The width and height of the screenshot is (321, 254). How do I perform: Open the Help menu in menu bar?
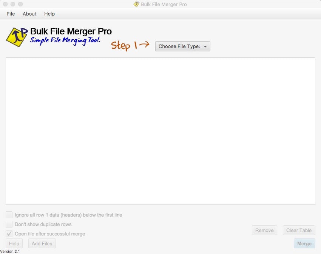[x=49, y=14]
